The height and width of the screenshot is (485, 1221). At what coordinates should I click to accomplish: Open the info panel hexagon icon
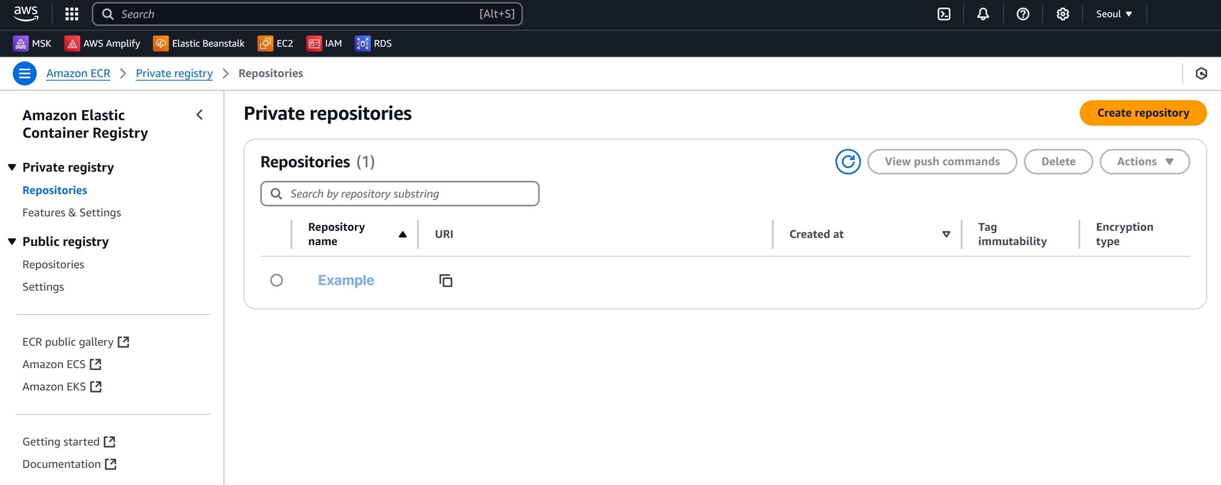pos(1202,73)
